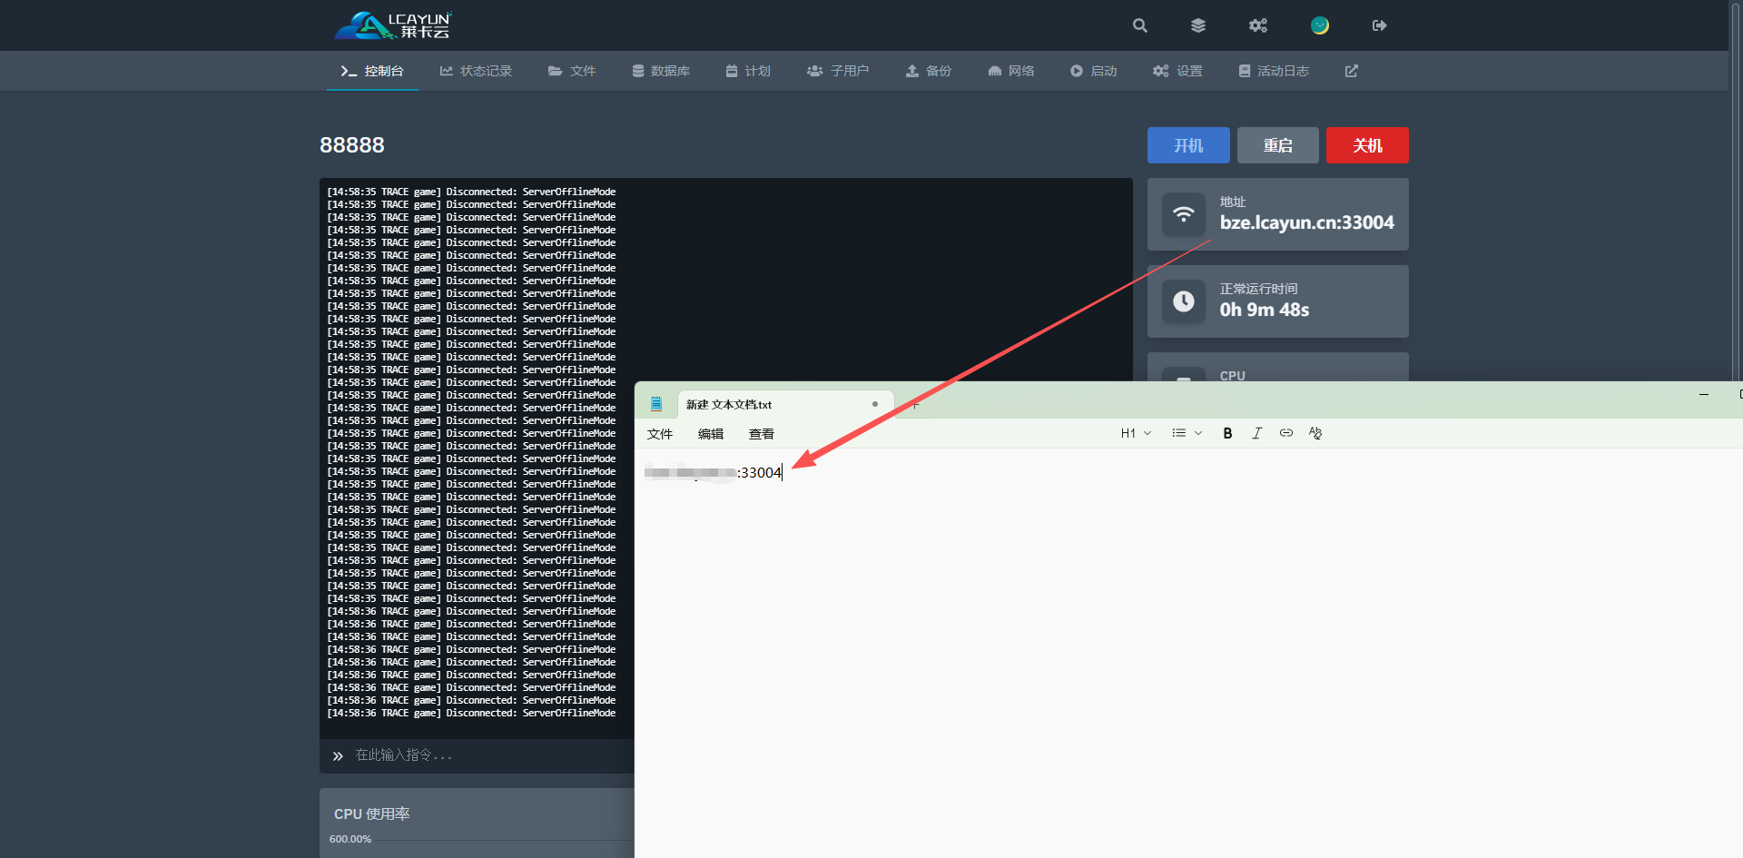The height and width of the screenshot is (858, 1743).
Task: Open the 文件 menu in Notepad
Action: click(659, 434)
